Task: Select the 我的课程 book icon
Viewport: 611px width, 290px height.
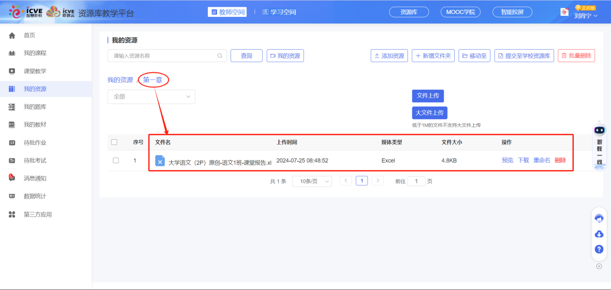Action: click(x=11, y=53)
